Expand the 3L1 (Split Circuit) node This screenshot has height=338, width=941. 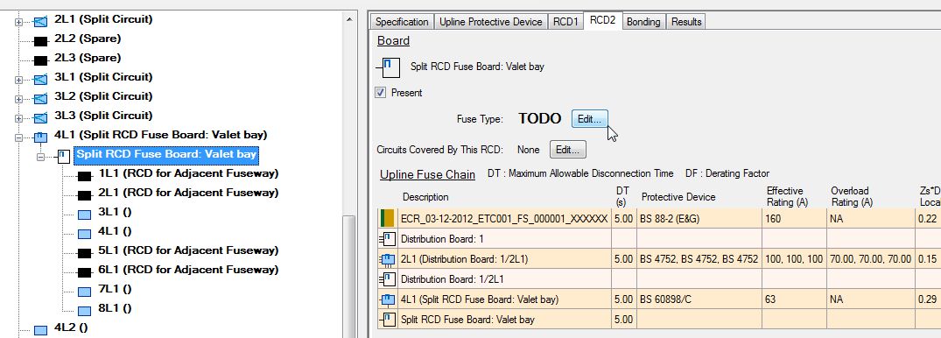point(18,80)
